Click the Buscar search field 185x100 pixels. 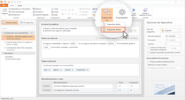(18, 28)
